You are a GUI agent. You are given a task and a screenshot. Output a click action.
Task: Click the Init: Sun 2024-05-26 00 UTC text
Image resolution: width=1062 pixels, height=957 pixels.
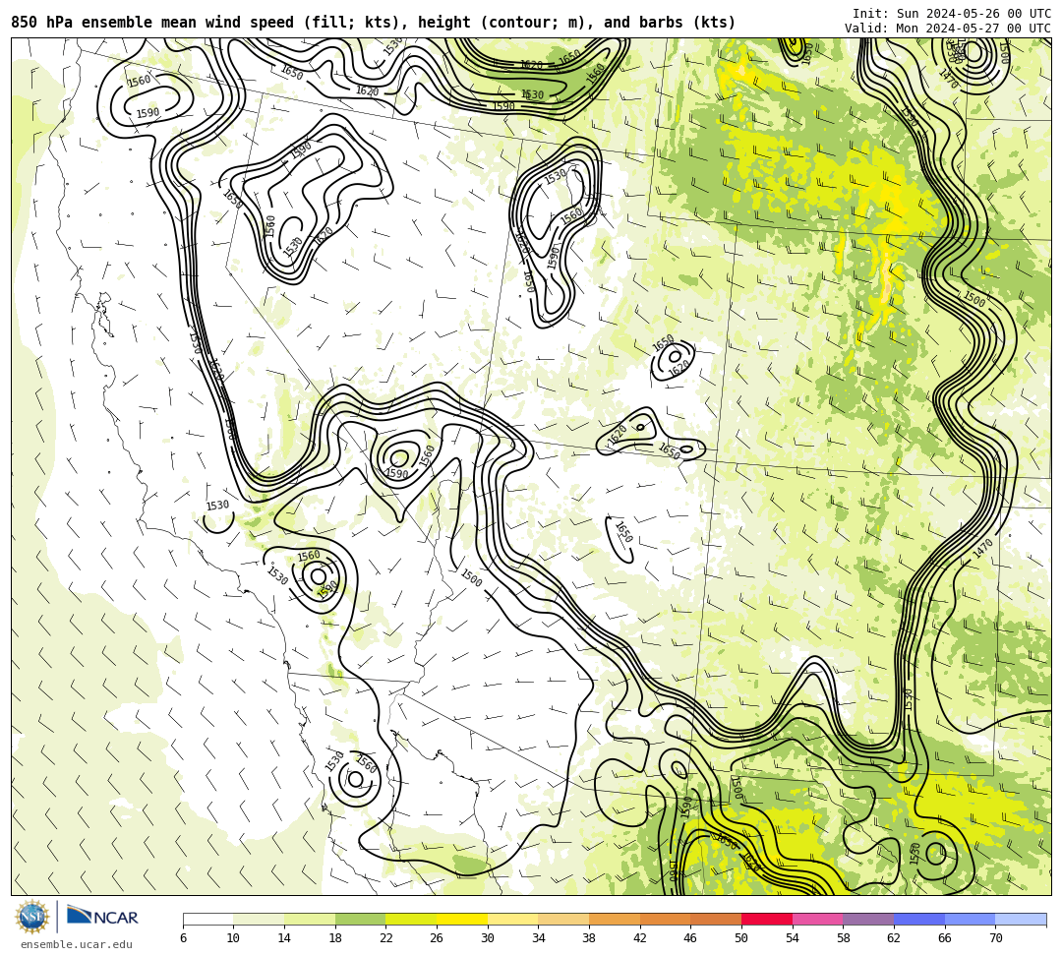952,14
